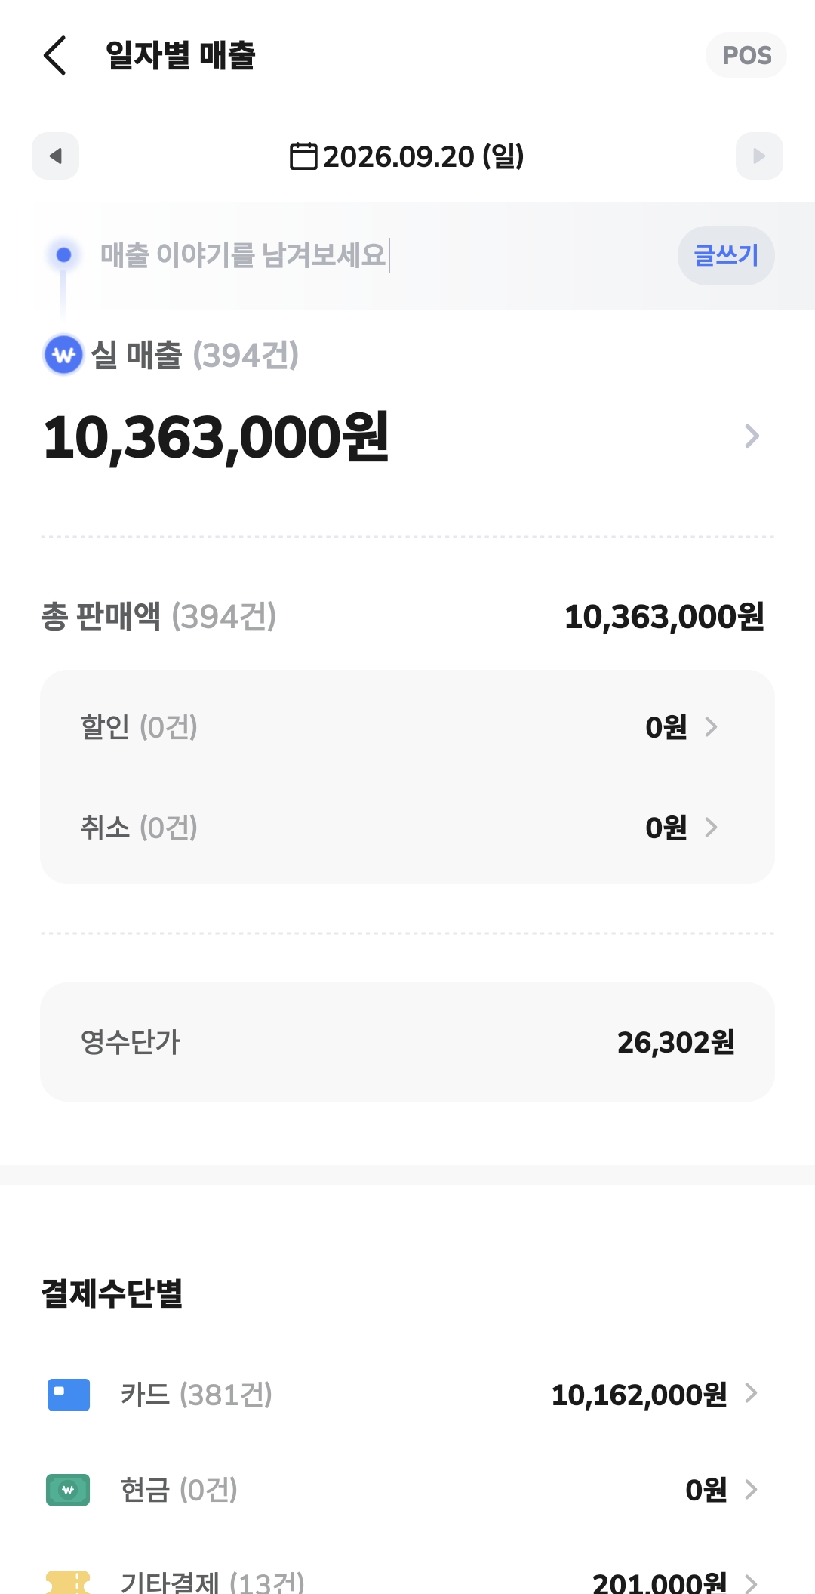The image size is (815, 1594).
Task: Open the 카드 (381건) details chevron
Action: [751, 1393]
